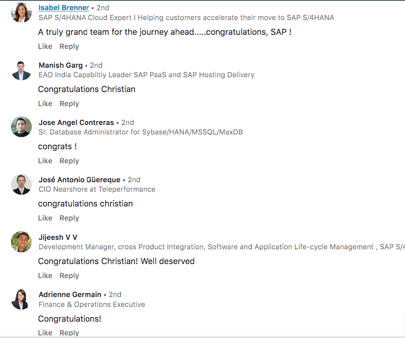This screenshot has width=405, height=338.
Task: Click Adrienne Germain's avatar image
Action: click(22, 299)
